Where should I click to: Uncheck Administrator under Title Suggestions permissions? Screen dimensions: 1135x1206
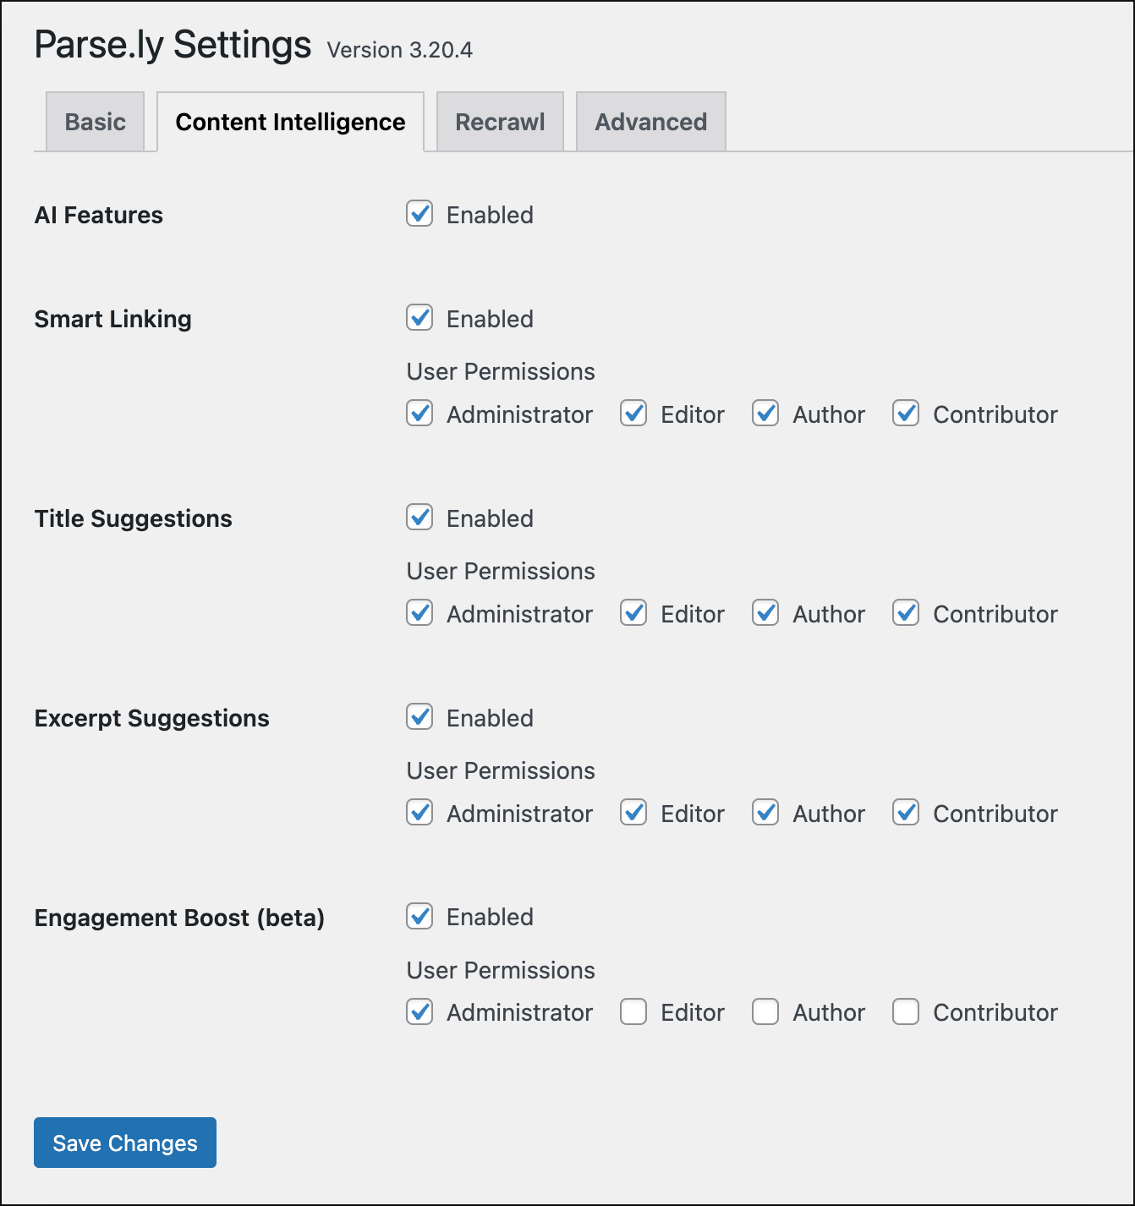click(x=419, y=613)
